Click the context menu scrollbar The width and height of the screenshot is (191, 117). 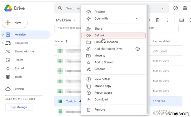(x=147, y=59)
